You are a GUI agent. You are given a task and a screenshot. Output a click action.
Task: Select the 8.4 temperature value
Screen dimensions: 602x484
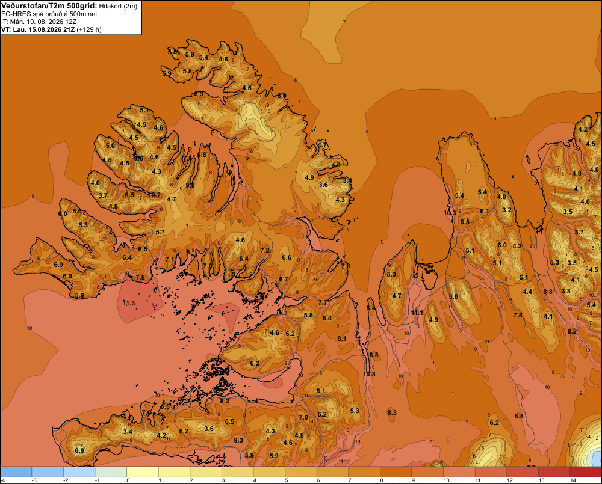pyautogui.click(x=371, y=308)
